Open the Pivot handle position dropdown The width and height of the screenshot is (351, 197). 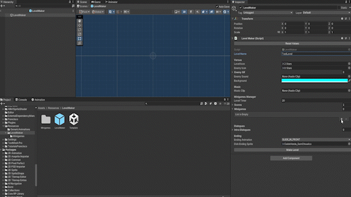84,12
